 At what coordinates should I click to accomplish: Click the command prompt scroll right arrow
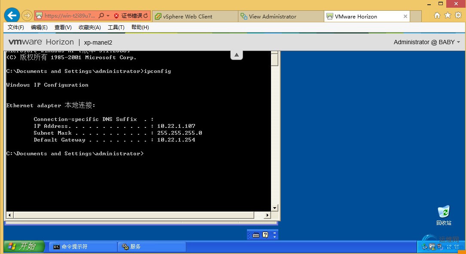point(268,215)
